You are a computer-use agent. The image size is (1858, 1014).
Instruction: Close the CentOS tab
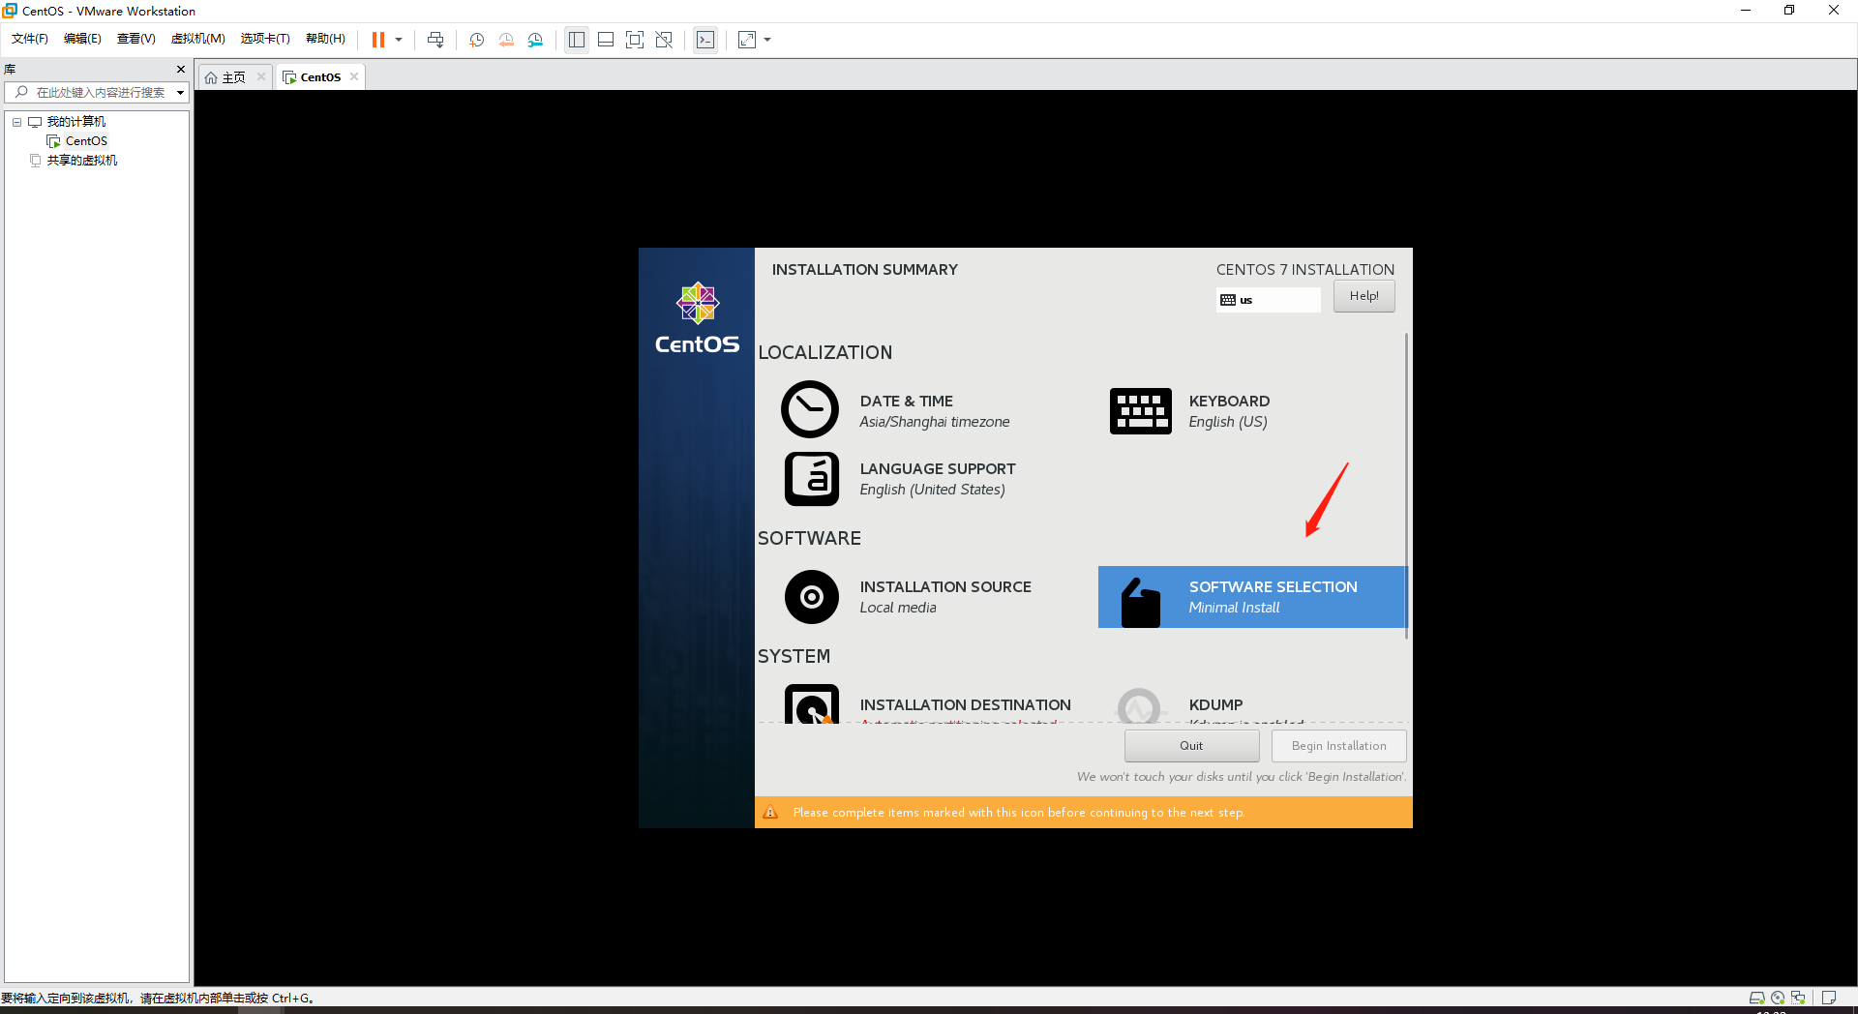point(354,77)
